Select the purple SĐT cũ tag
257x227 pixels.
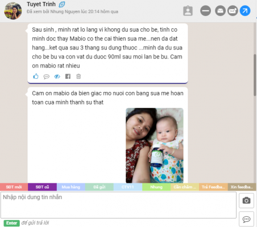coord(42,187)
